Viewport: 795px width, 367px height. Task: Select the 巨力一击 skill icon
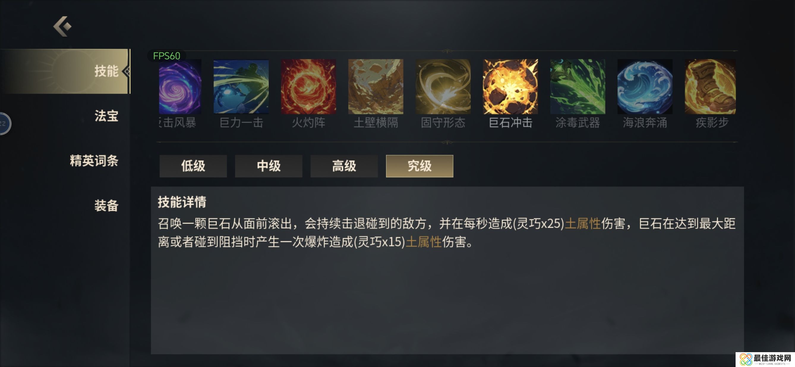click(x=241, y=87)
